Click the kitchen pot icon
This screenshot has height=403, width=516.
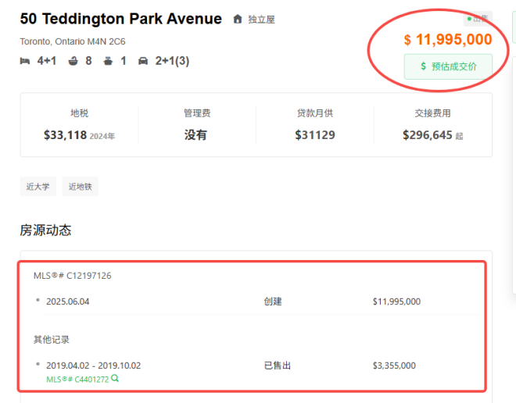click(107, 61)
